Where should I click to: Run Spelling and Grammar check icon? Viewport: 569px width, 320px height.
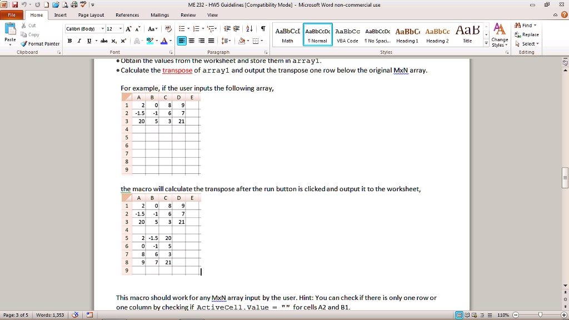83,4
